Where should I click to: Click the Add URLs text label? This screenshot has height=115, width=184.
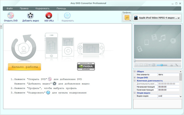click(x=49, y=21)
